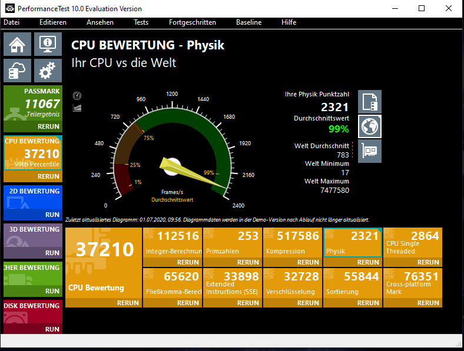This screenshot has height=351, width=464.
Task: Switch to gauge view icon beside chart
Action: (x=77, y=96)
